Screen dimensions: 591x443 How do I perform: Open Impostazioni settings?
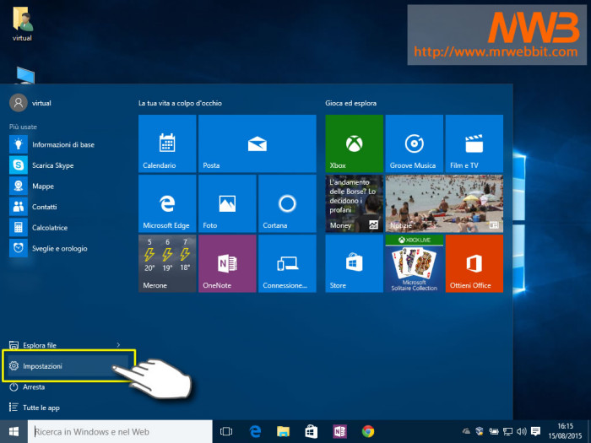pos(68,365)
